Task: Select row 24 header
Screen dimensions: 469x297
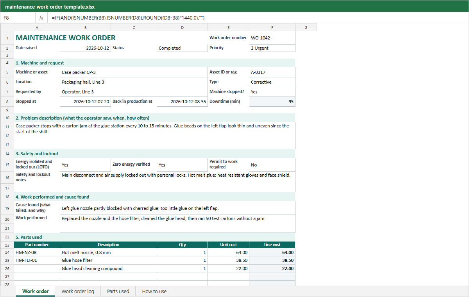Action: [7, 252]
